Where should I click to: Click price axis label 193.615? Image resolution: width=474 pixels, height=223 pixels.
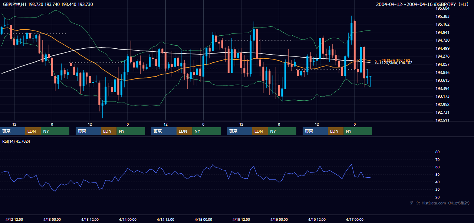(x=442, y=80)
